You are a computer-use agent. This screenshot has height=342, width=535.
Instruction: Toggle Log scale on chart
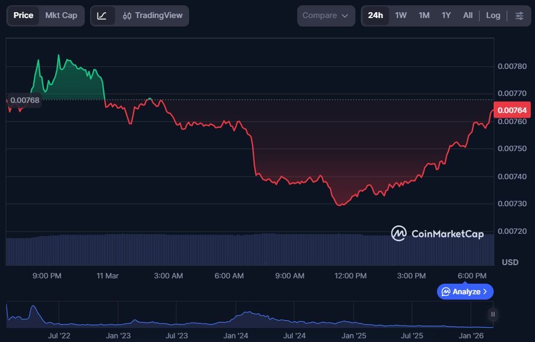click(493, 15)
